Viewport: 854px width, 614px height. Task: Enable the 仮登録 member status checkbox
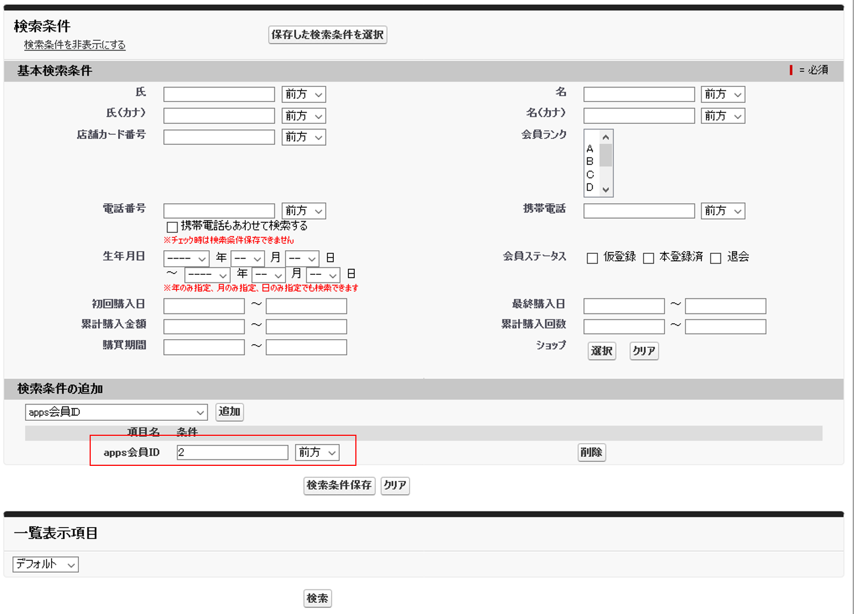[x=592, y=258]
